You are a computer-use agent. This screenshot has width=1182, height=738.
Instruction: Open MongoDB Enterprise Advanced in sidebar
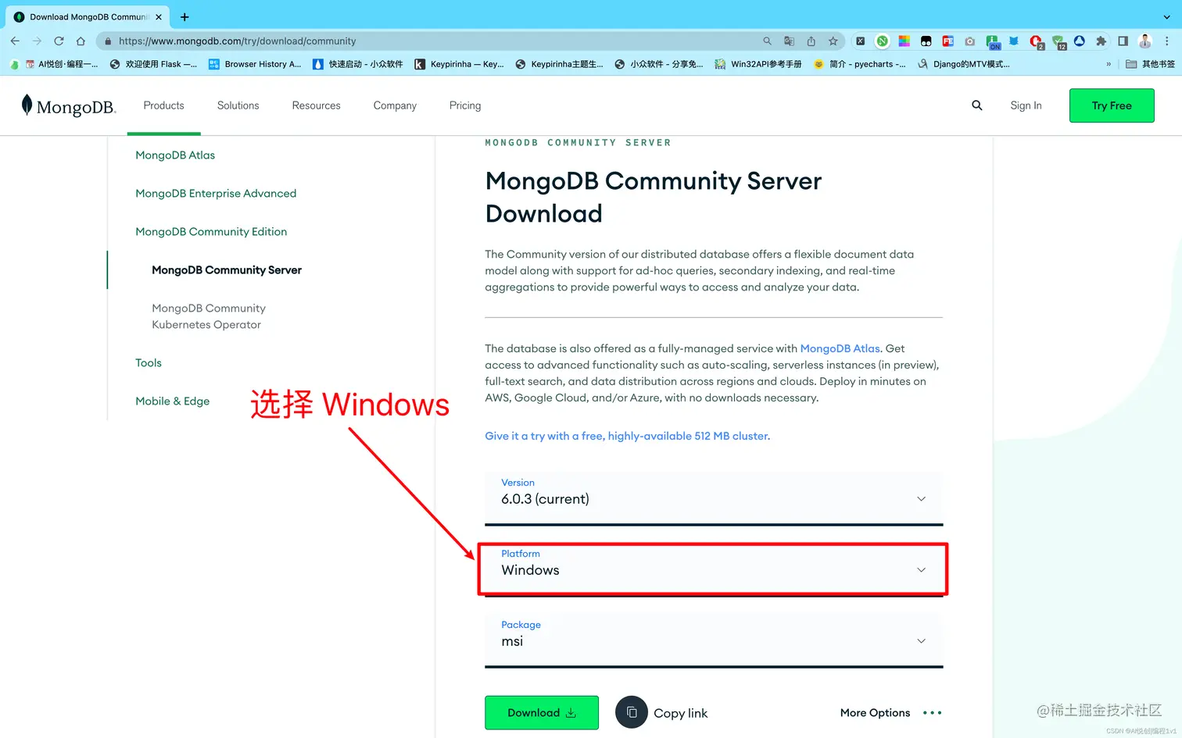[x=216, y=193]
